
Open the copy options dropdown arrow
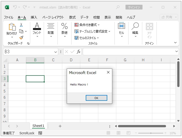(x=26, y=31)
